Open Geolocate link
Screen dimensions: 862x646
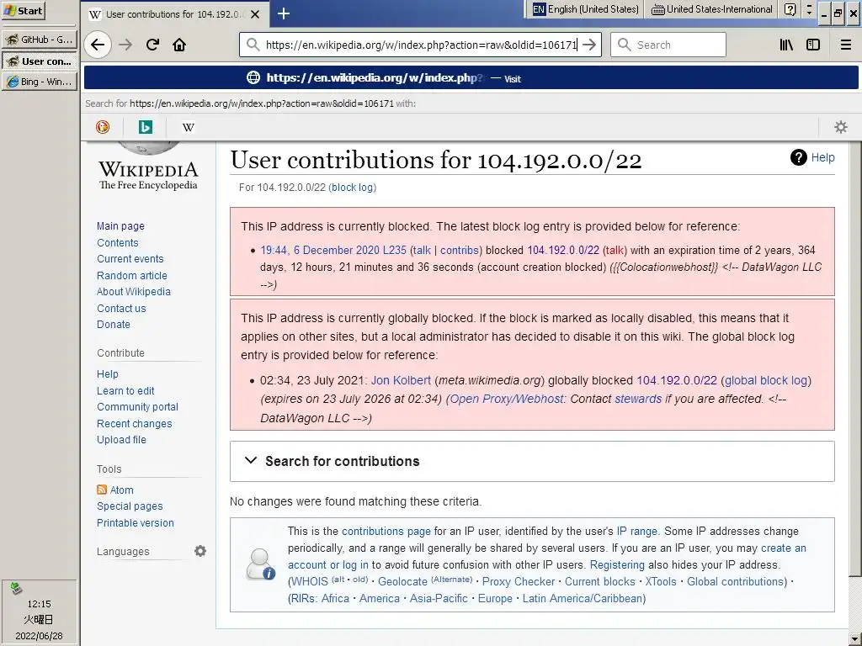coord(402,582)
